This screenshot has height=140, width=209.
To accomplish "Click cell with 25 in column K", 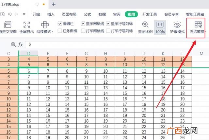I will (x=163, y=137).
